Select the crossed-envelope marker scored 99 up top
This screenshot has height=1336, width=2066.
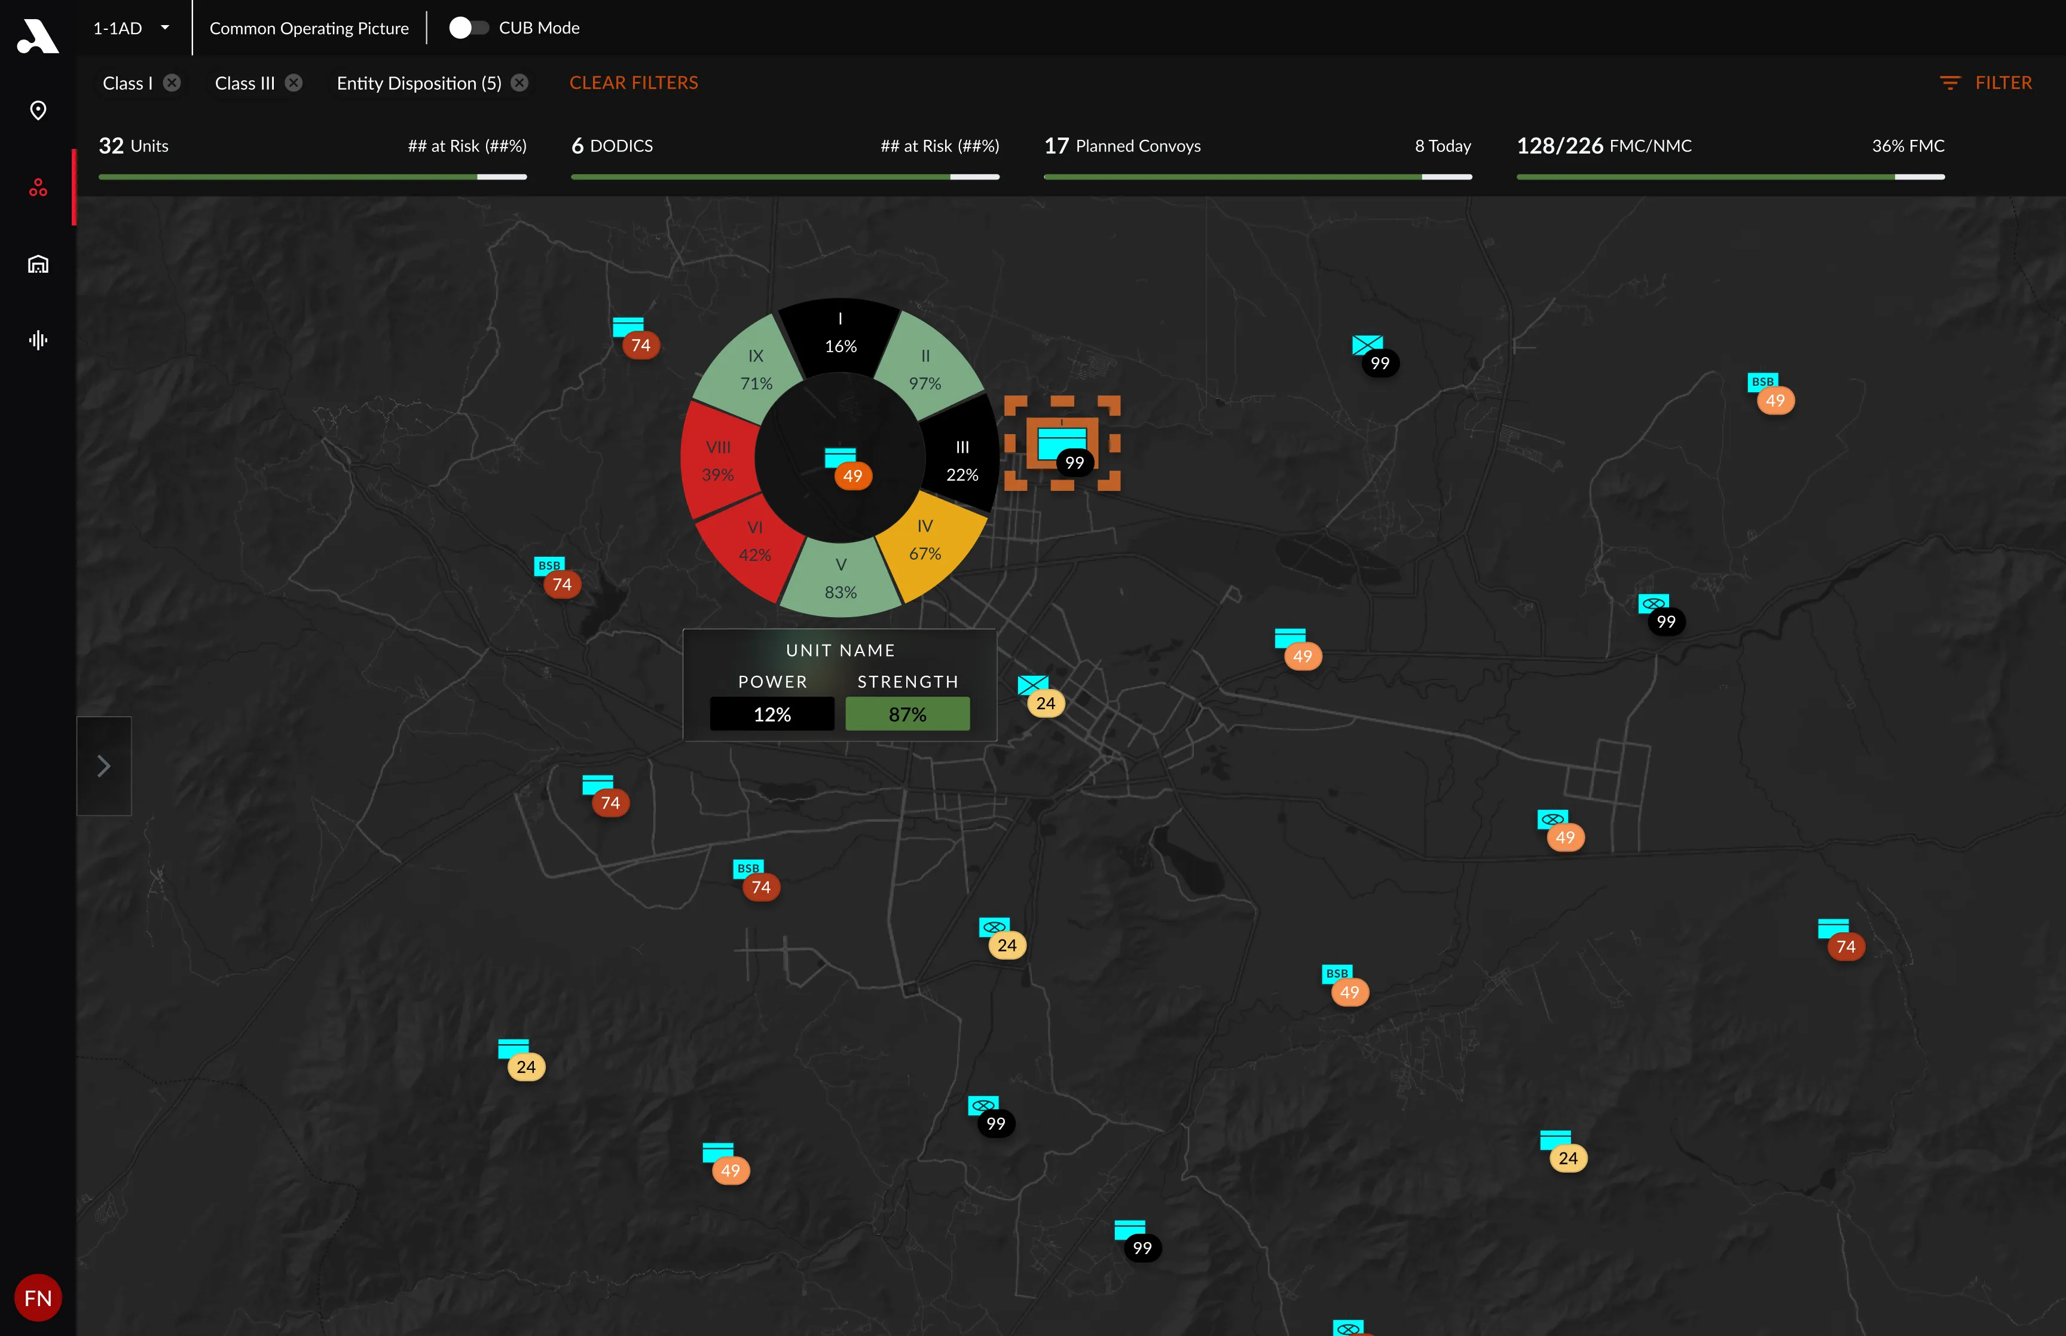tap(1375, 356)
